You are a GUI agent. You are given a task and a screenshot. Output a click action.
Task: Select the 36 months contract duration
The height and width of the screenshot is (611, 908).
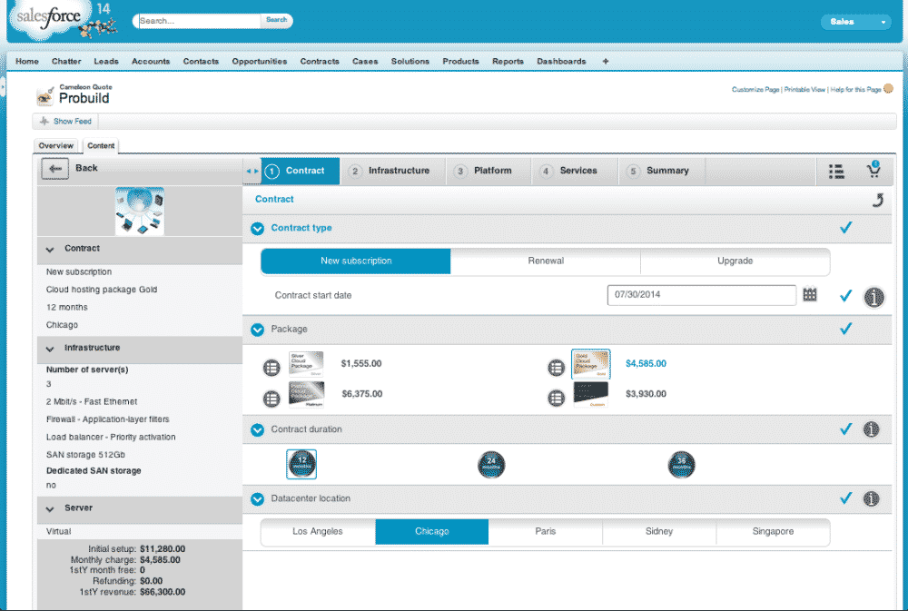click(681, 465)
